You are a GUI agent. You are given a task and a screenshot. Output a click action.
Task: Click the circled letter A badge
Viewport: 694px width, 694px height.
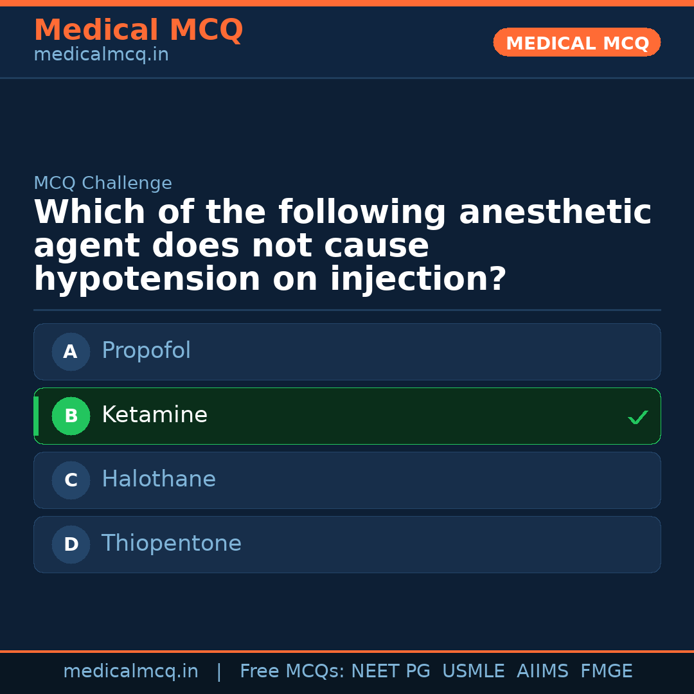click(x=71, y=351)
